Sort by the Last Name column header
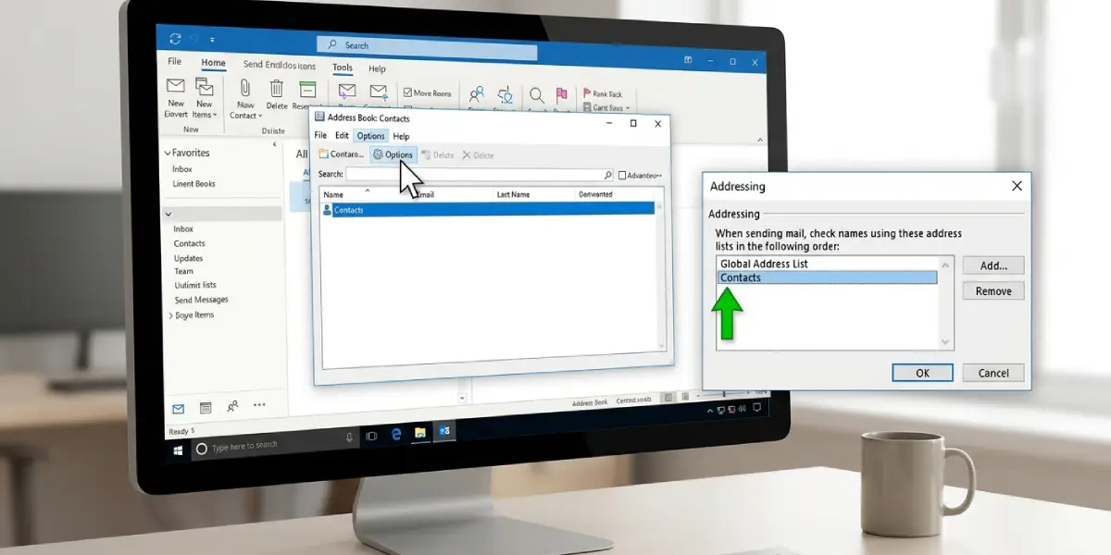Screen dimensions: 1111x555 tap(514, 194)
